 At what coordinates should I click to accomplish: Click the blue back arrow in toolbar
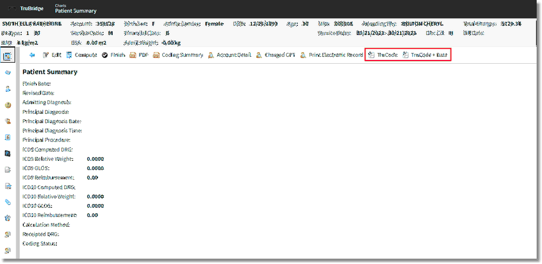click(x=32, y=55)
